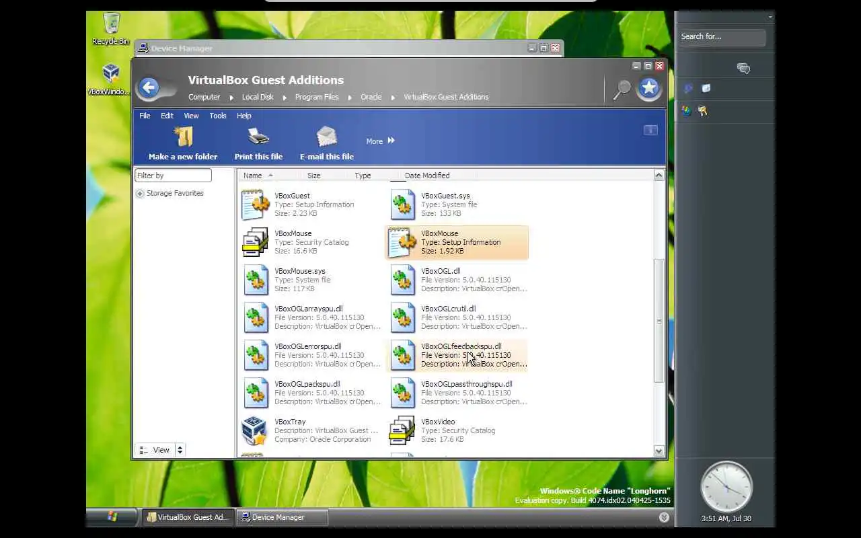Click the scrollbar down arrow
This screenshot has width=861, height=538.
point(659,451)
